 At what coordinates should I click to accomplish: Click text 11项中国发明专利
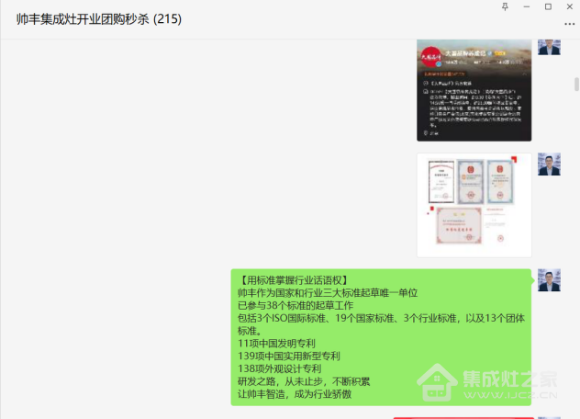[276, 344]
